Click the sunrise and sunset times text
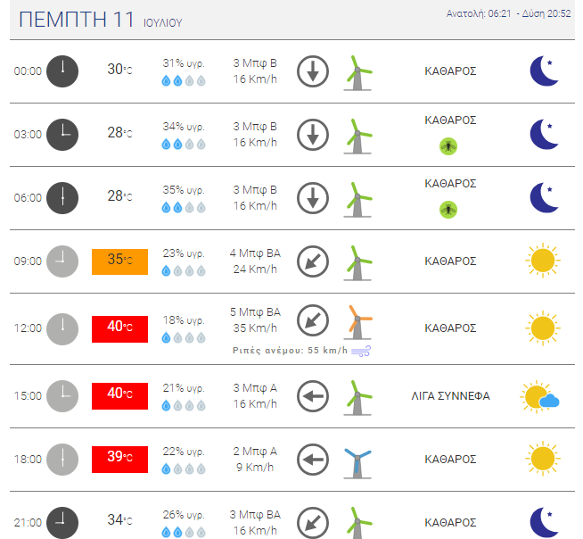 pos(508,13)
